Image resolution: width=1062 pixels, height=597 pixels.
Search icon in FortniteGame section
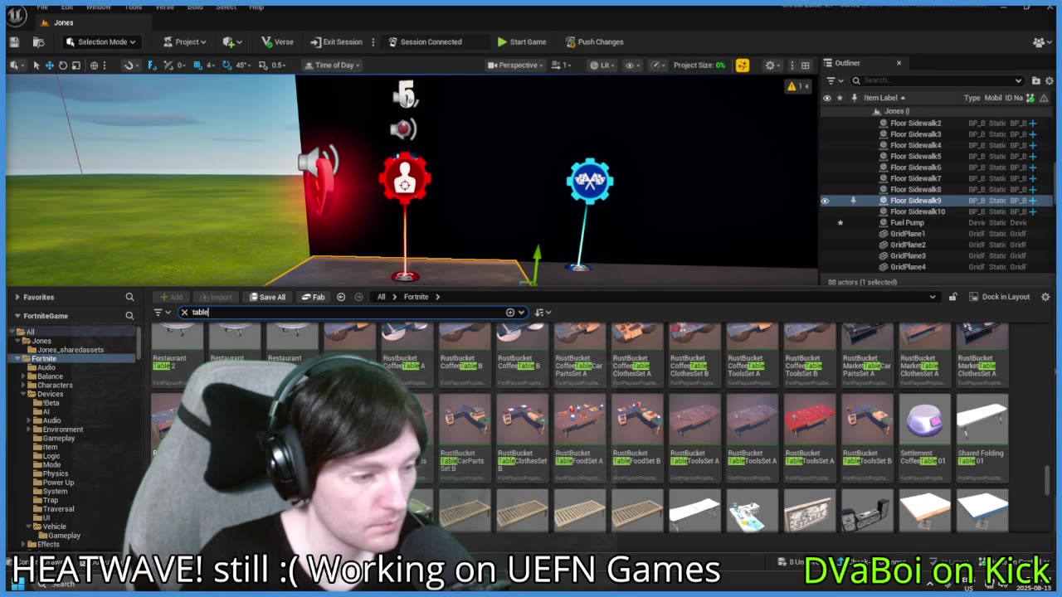129,316
